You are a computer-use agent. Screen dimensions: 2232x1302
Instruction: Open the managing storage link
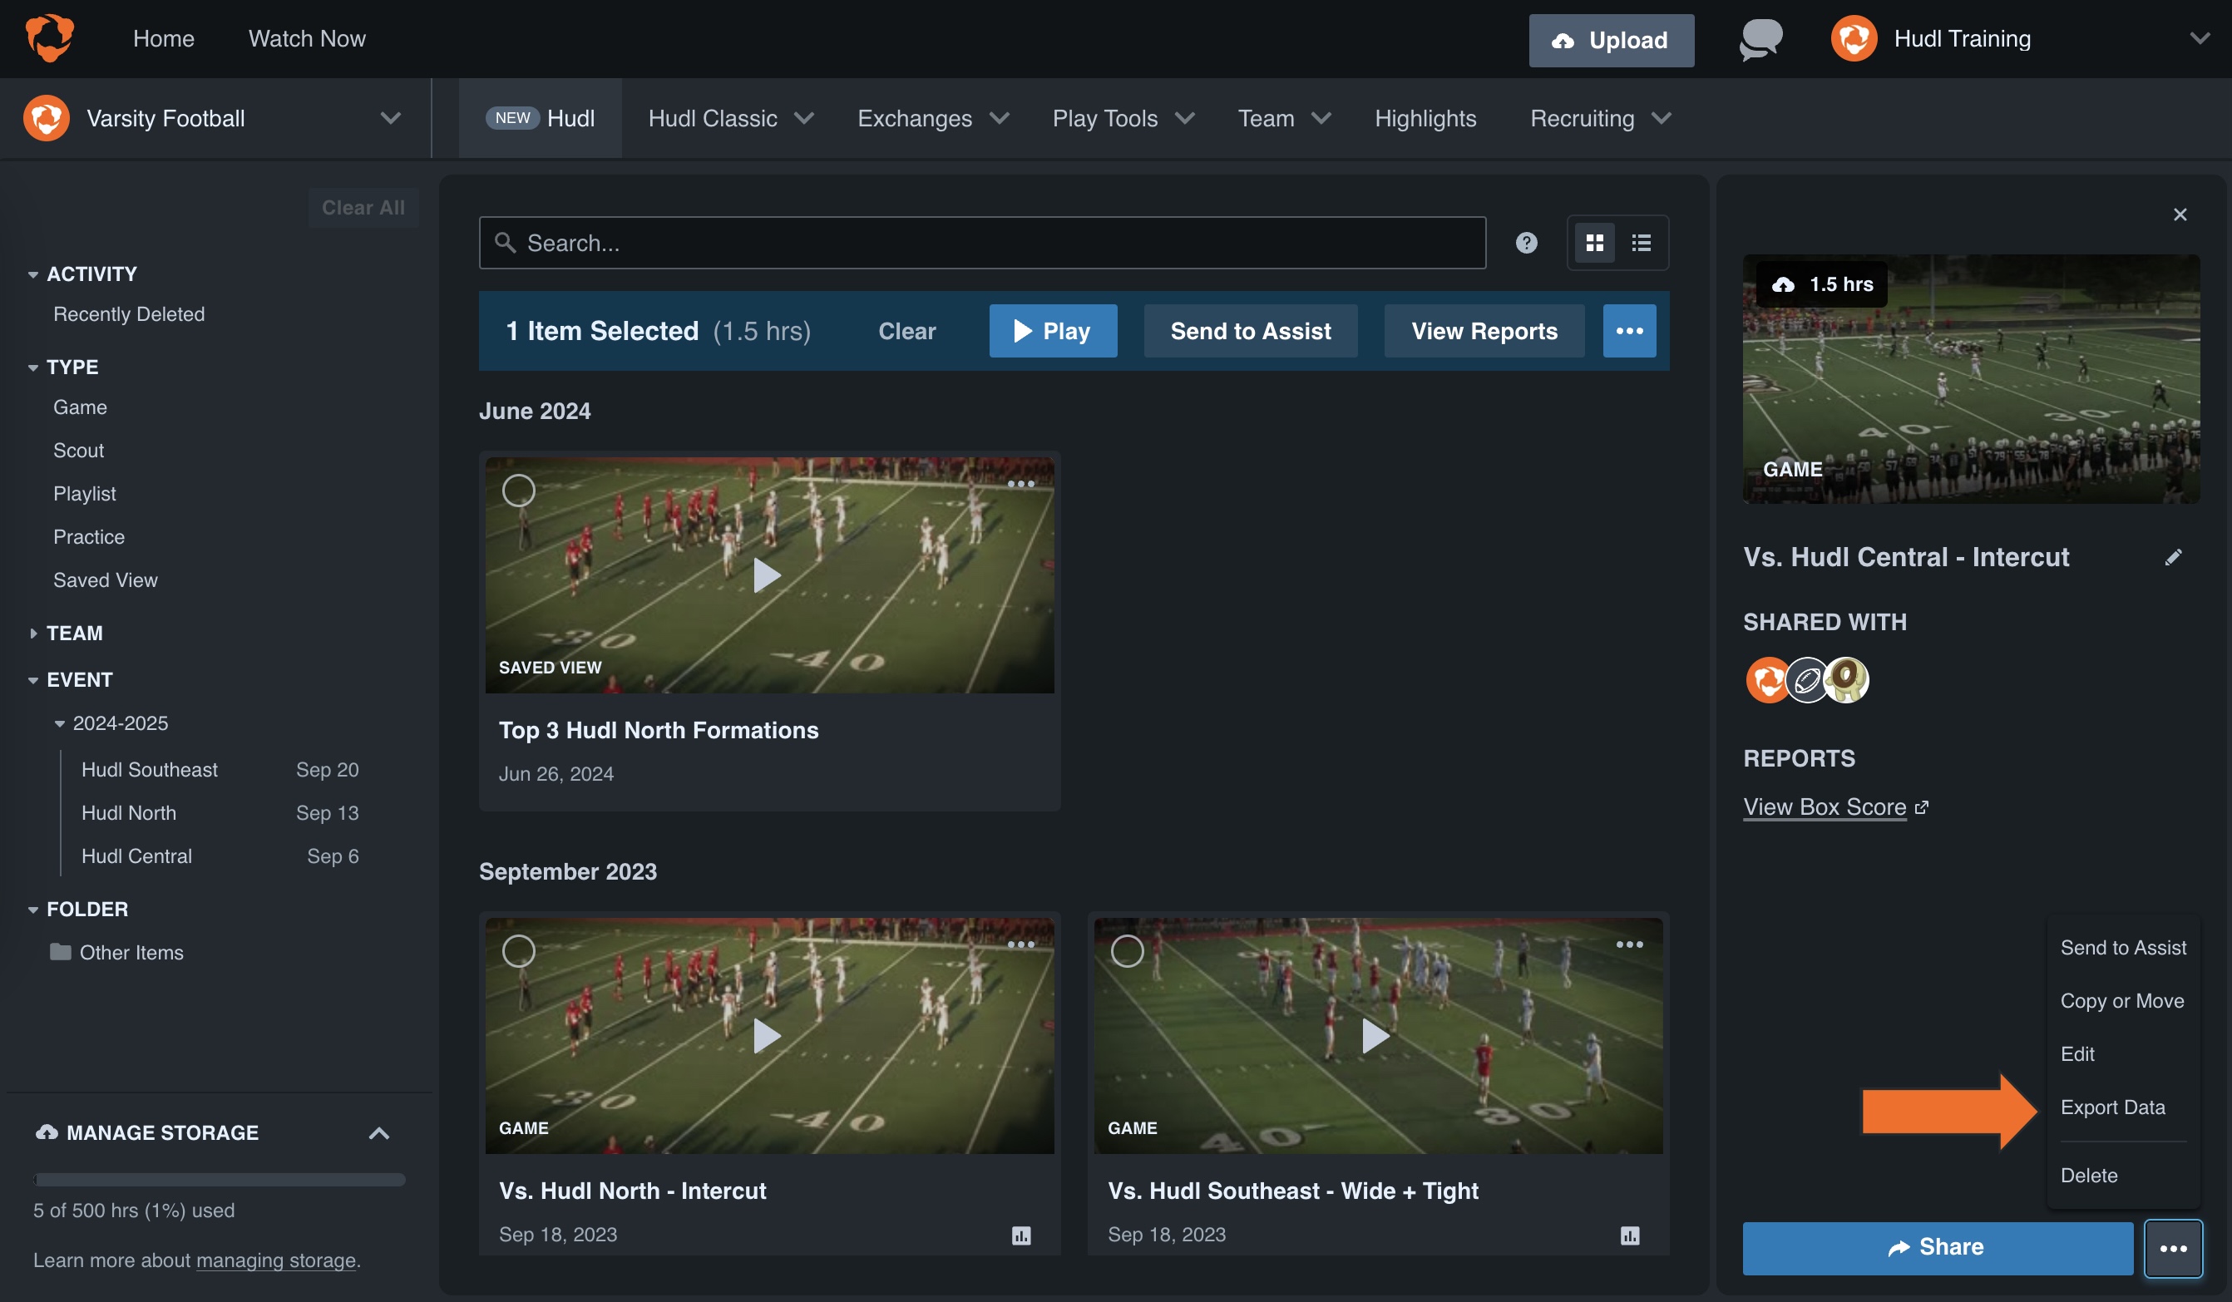point(276,1260)
